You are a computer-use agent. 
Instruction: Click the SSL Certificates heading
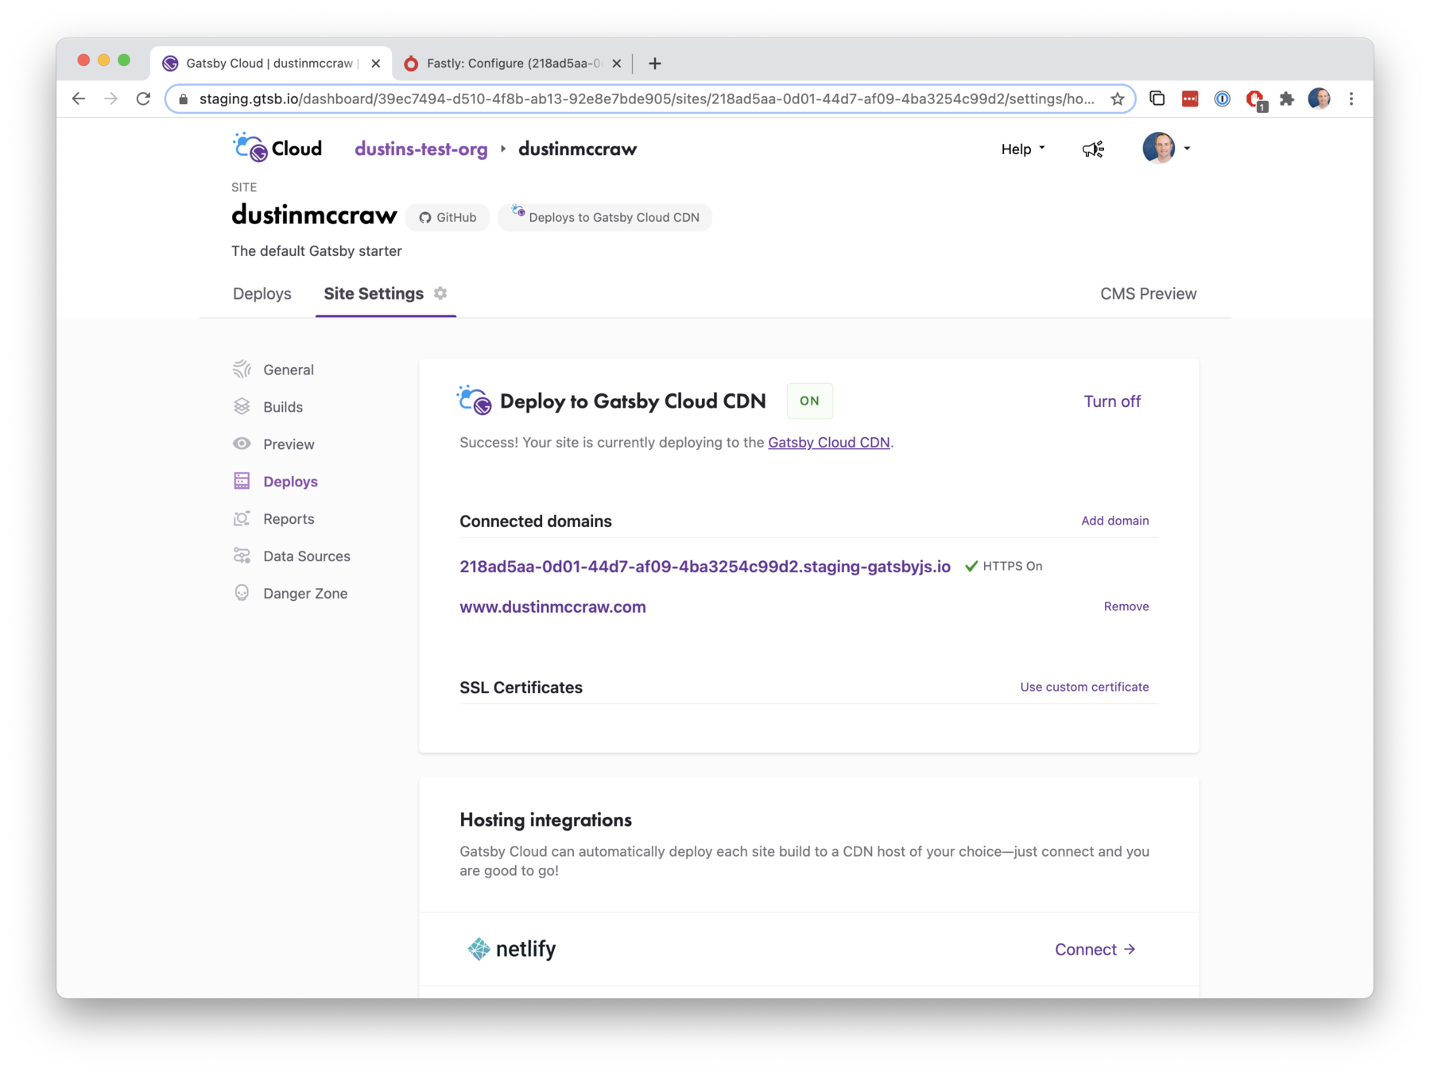(521, 688)
